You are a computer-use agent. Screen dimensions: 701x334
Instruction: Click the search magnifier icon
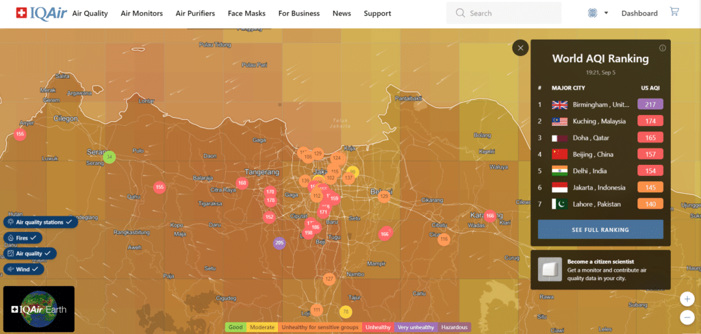[x=461, y=13]
